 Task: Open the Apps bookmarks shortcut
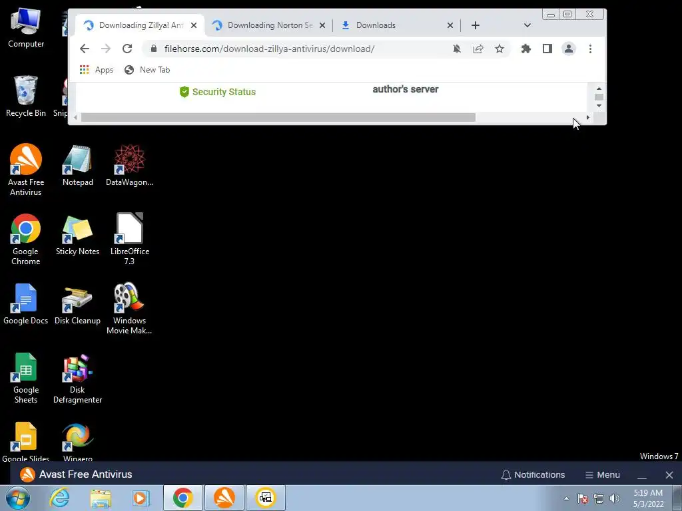click(x=96, y=69)
